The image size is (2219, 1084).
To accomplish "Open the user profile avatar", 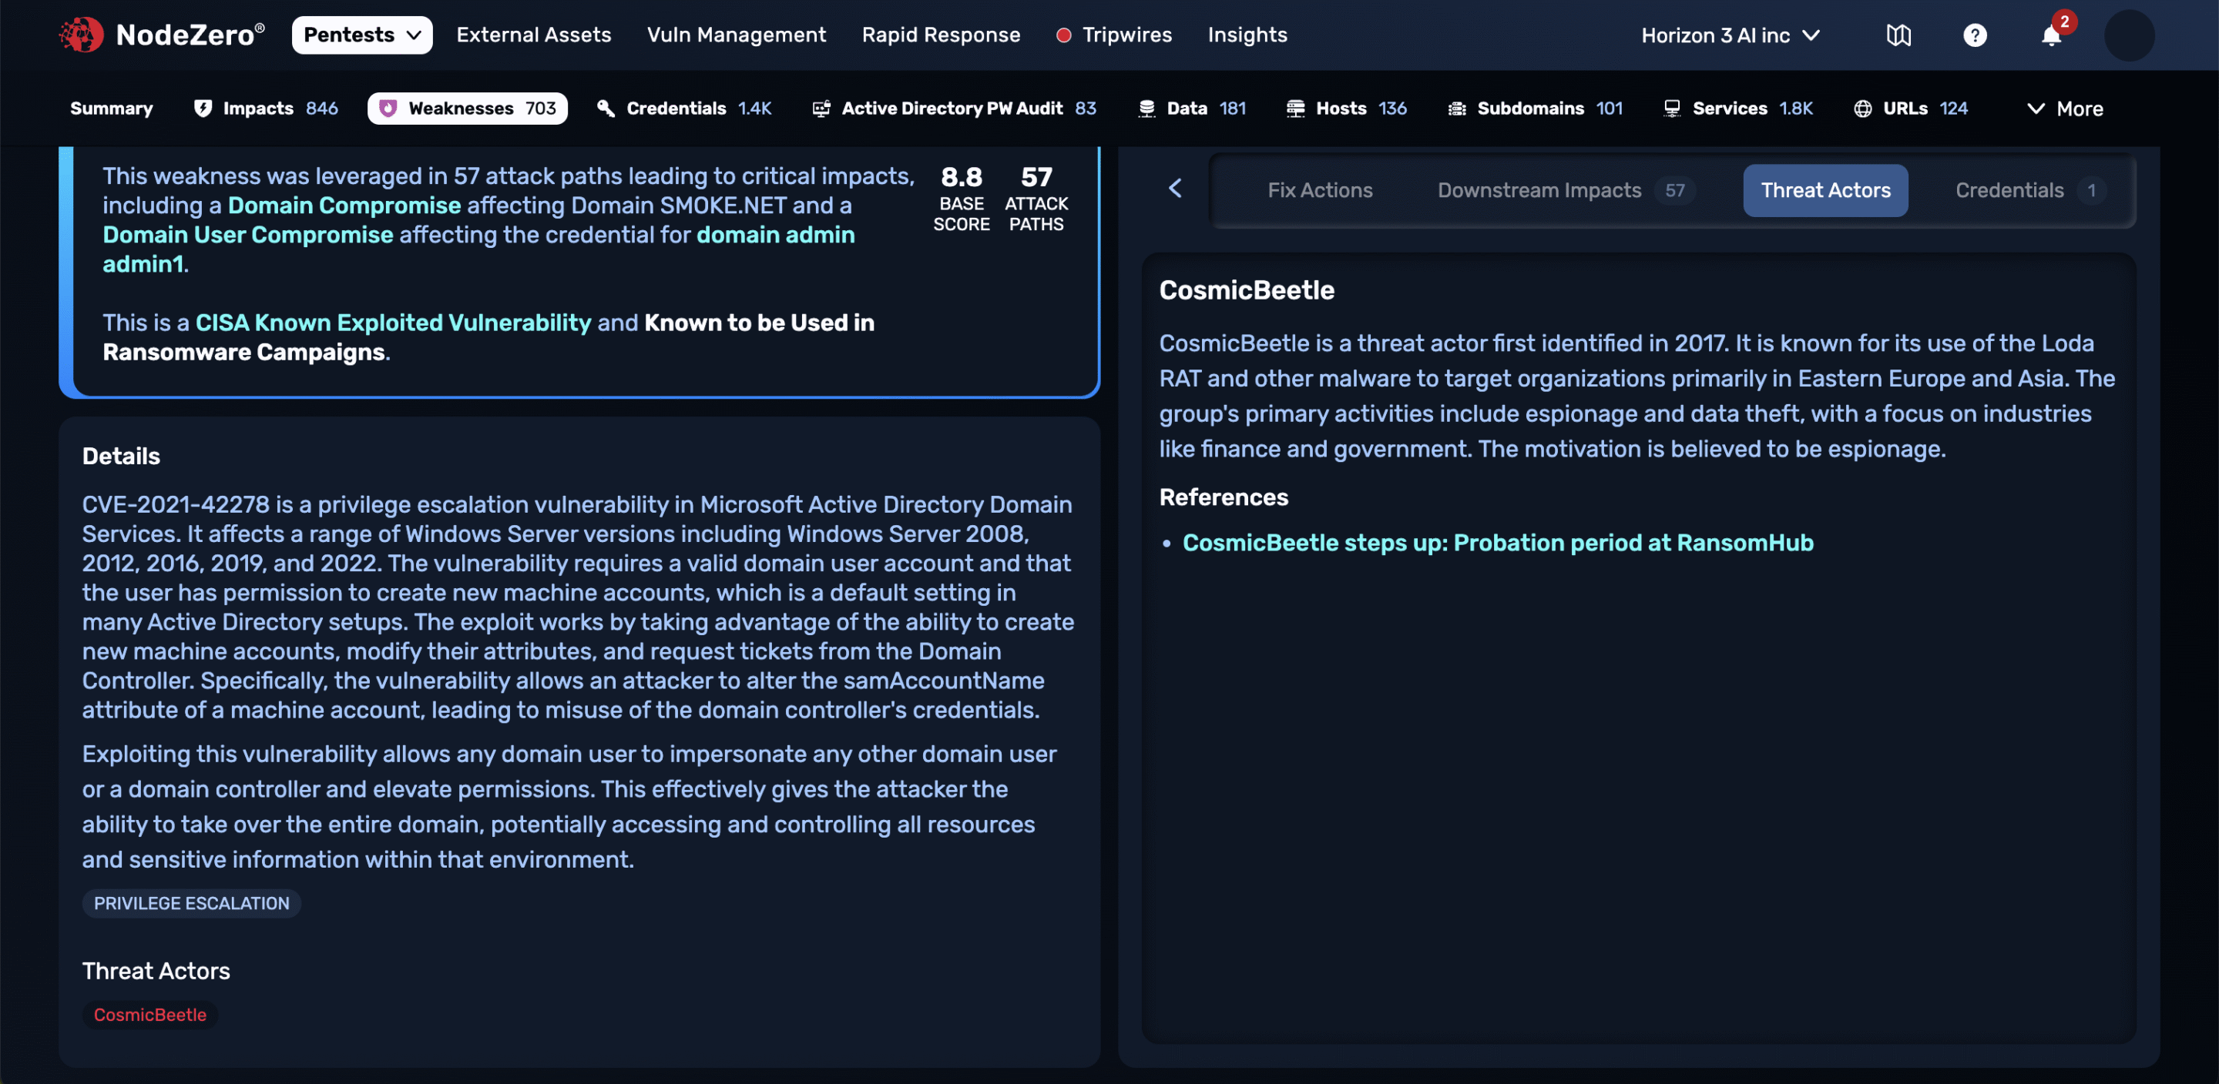I will [x=2129, y=35].
